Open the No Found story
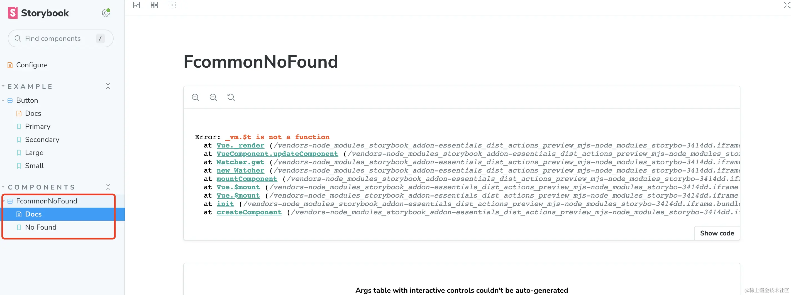 [41, 227]
